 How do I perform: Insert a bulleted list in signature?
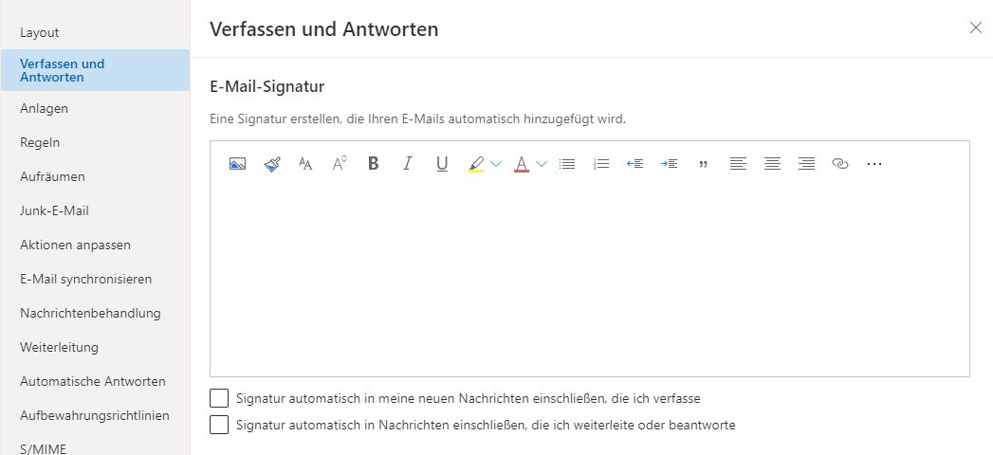coord(567,164)
